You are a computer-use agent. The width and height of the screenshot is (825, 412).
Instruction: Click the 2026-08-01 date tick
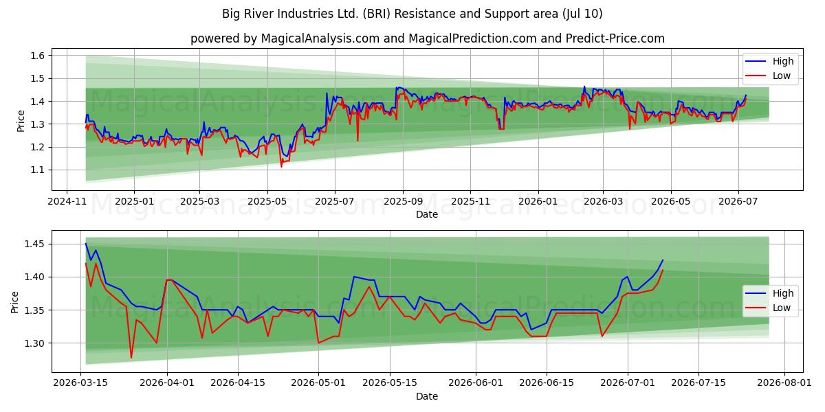pyautogui.click(x=784, y=384)
